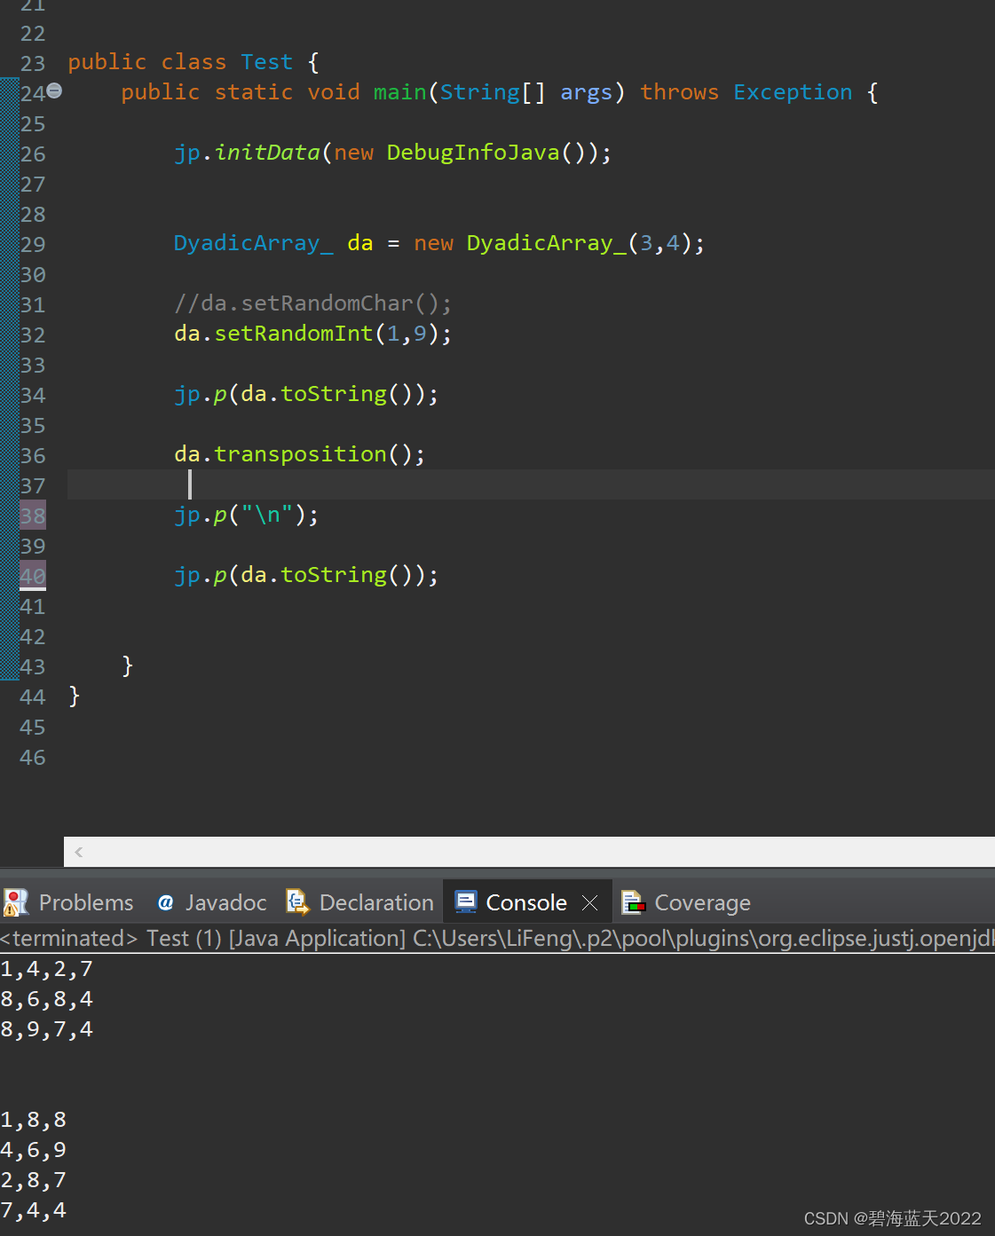Click console output row 8,9,7,4
This screenshot has height=1236, width=995.
47,1029
